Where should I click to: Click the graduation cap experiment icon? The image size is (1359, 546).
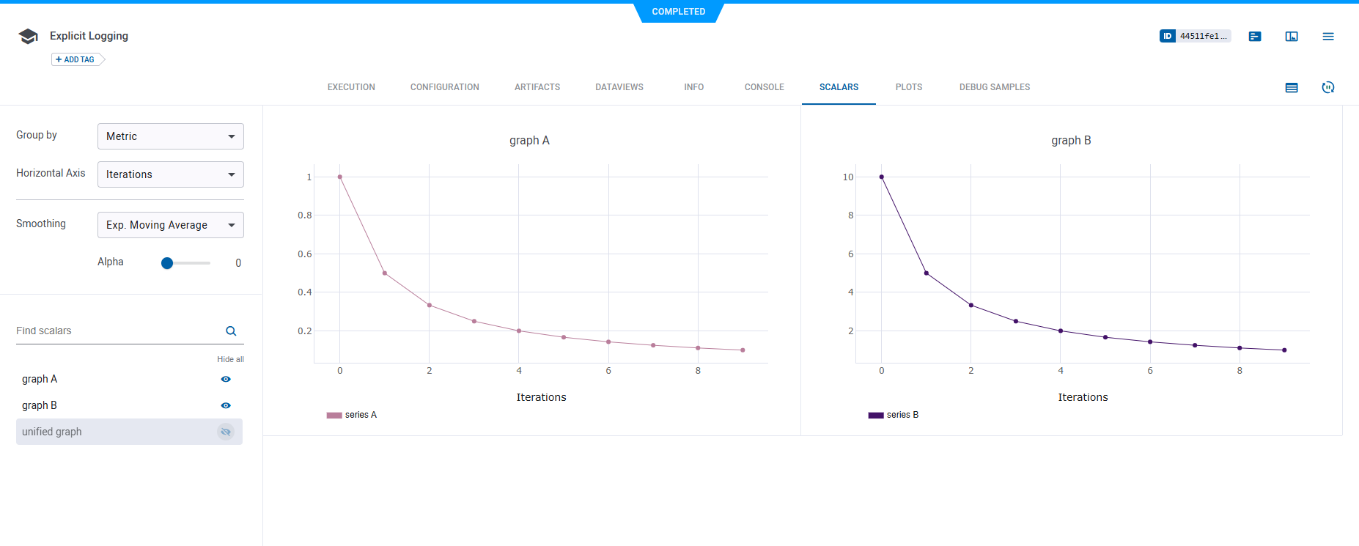pyautogui.click(x=28, y=37)
